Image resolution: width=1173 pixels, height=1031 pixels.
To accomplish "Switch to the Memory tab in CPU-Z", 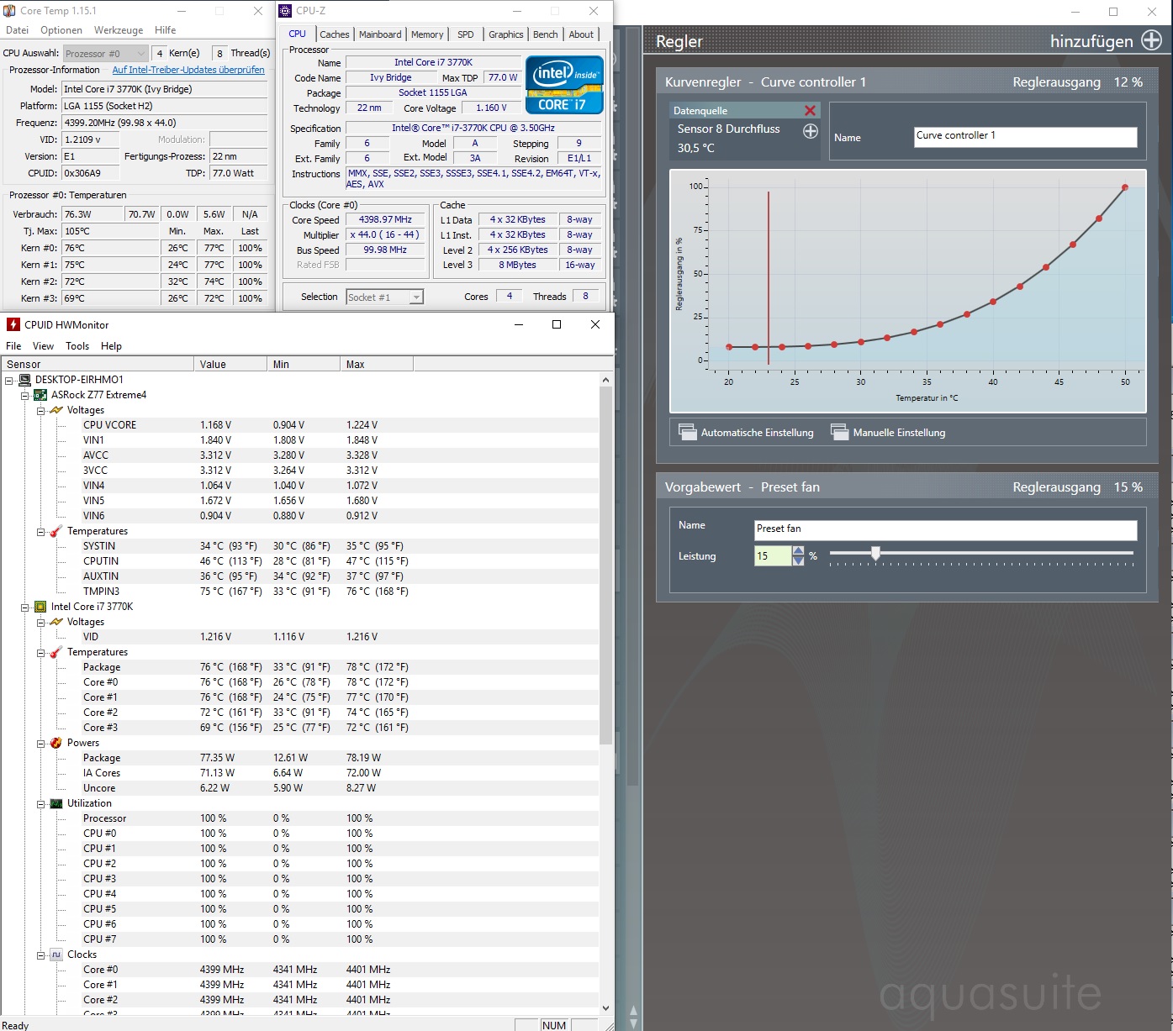I will pyautogui.click(x=427, y=34).
